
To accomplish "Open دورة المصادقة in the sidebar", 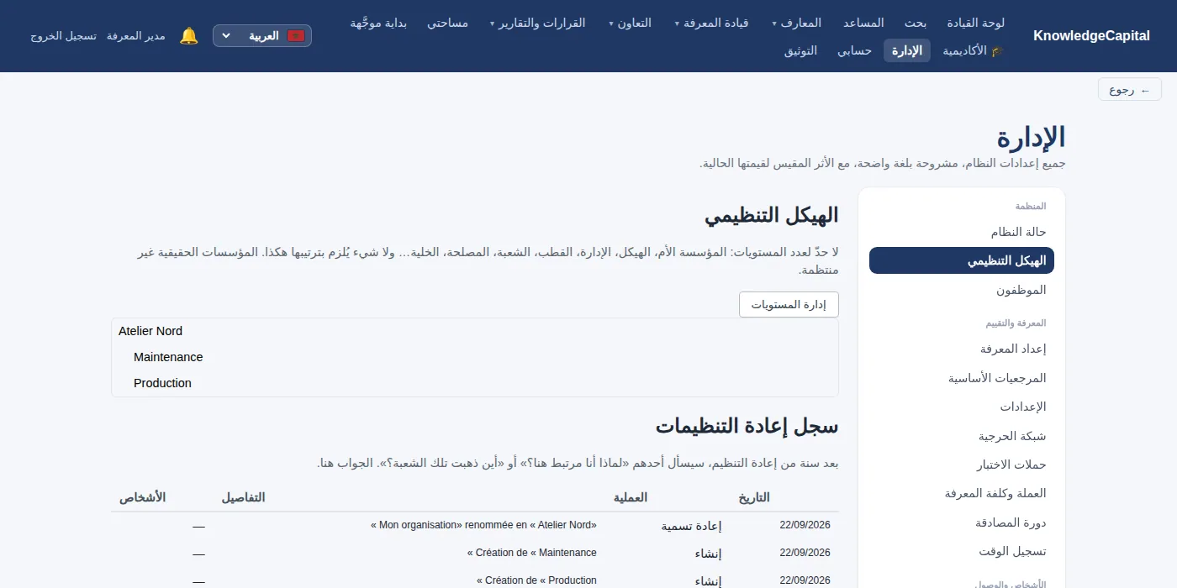I will coord(962,522).
